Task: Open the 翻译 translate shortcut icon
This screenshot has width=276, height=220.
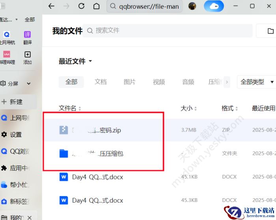Action: [x=28, y=34]
